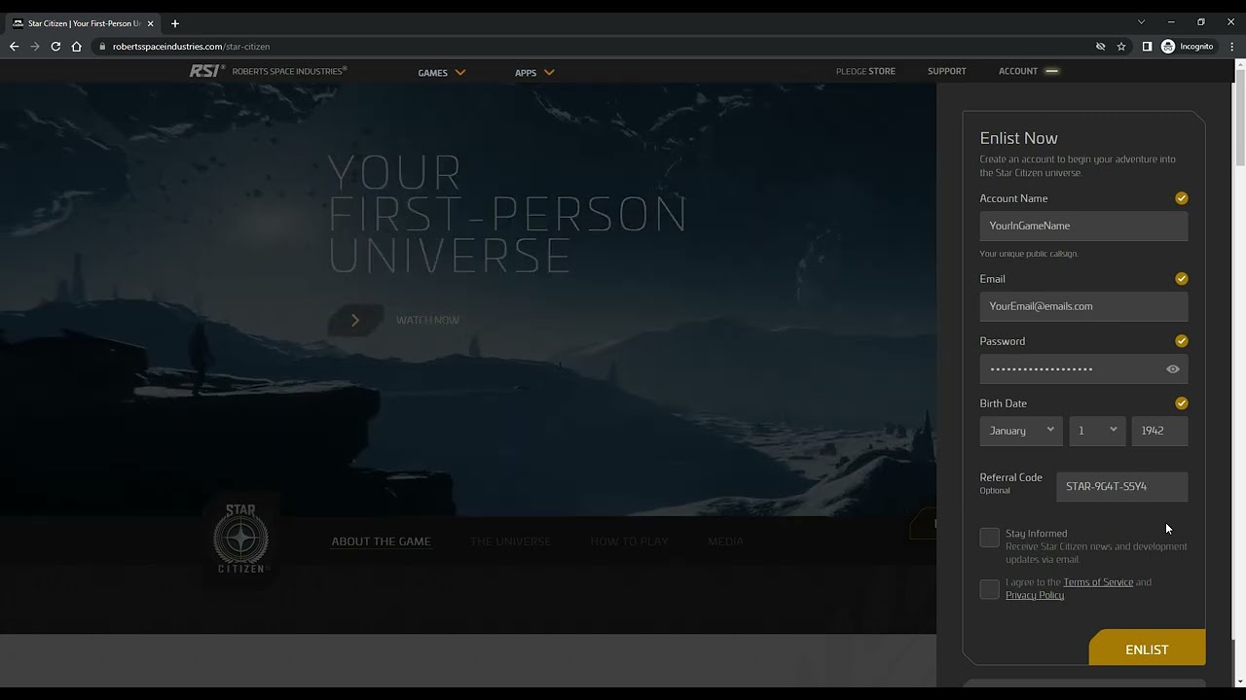Click the Password validation checkmark
This screenshot has width=1246, height=700.
1181,341
